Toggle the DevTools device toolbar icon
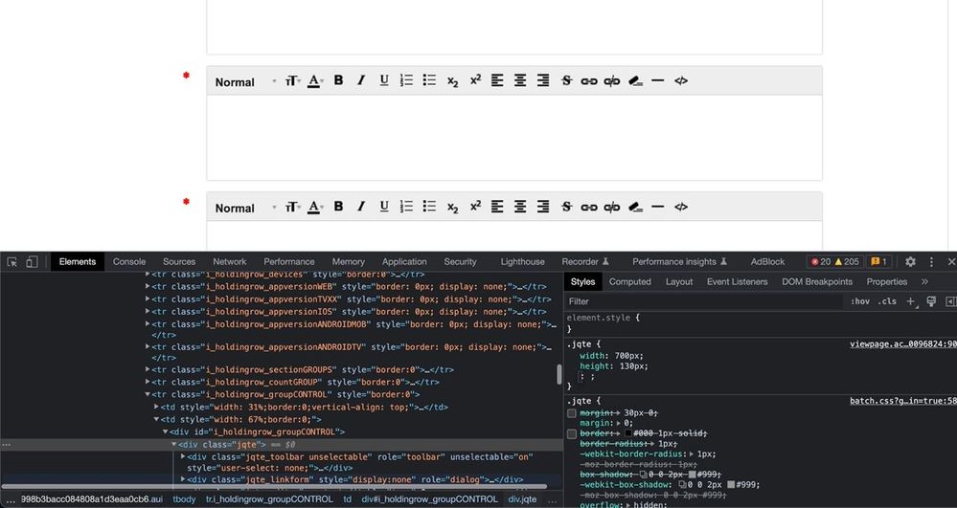The width and height of the screenshot is (957, 508). (x=32, y=261)
